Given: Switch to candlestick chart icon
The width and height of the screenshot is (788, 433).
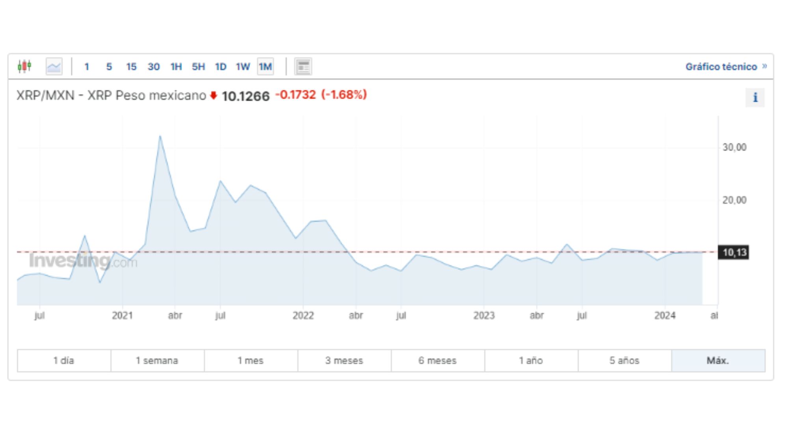Looking at the screenshot, I should (x=24, y=67).
